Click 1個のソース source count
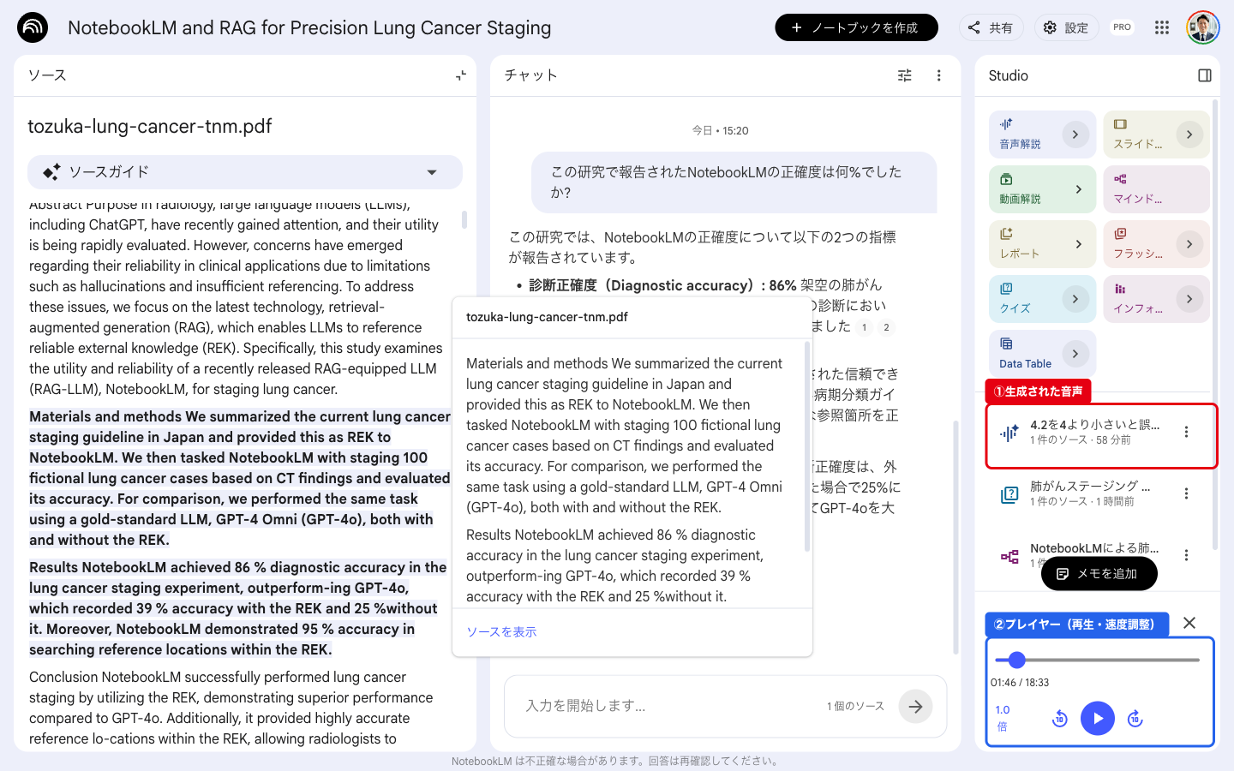The image size is (1234, 771). [855, 706]
